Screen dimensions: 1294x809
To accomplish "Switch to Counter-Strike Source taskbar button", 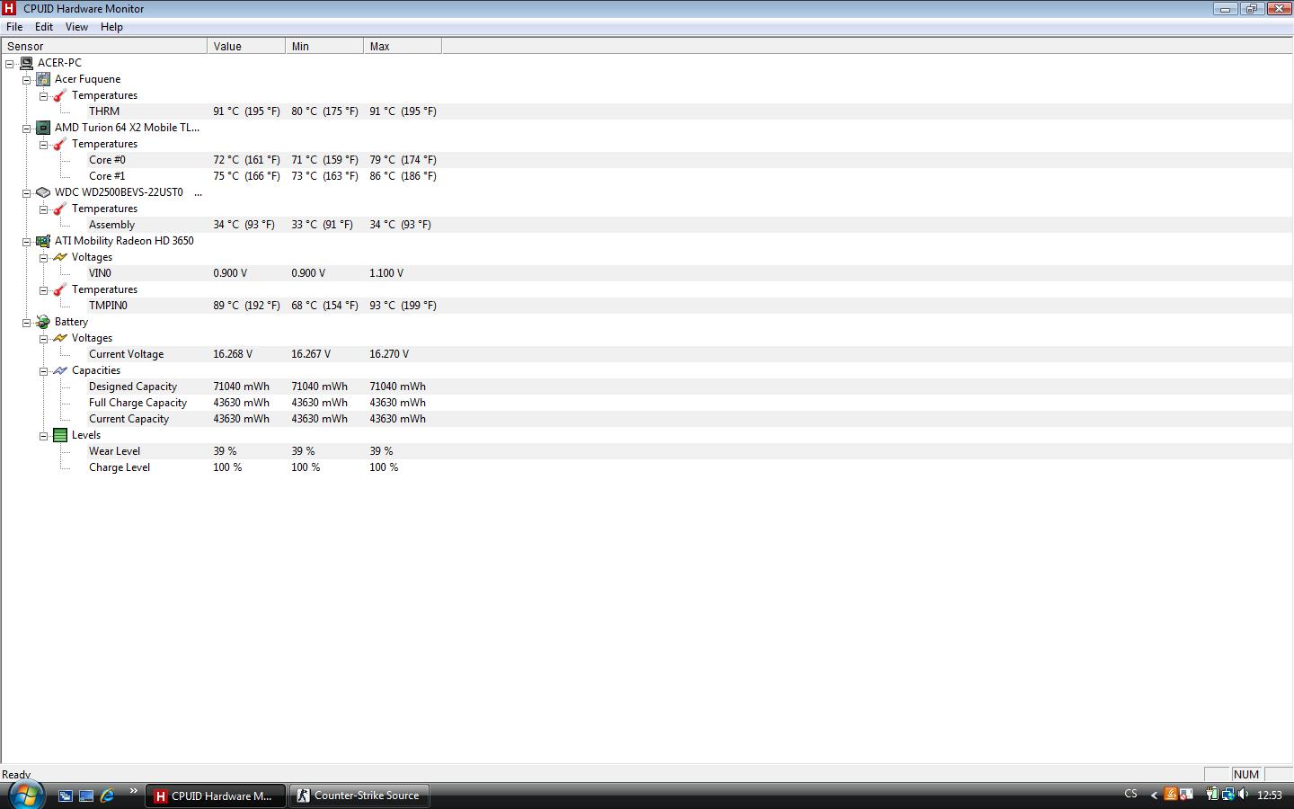I will [x=359, y=796].
